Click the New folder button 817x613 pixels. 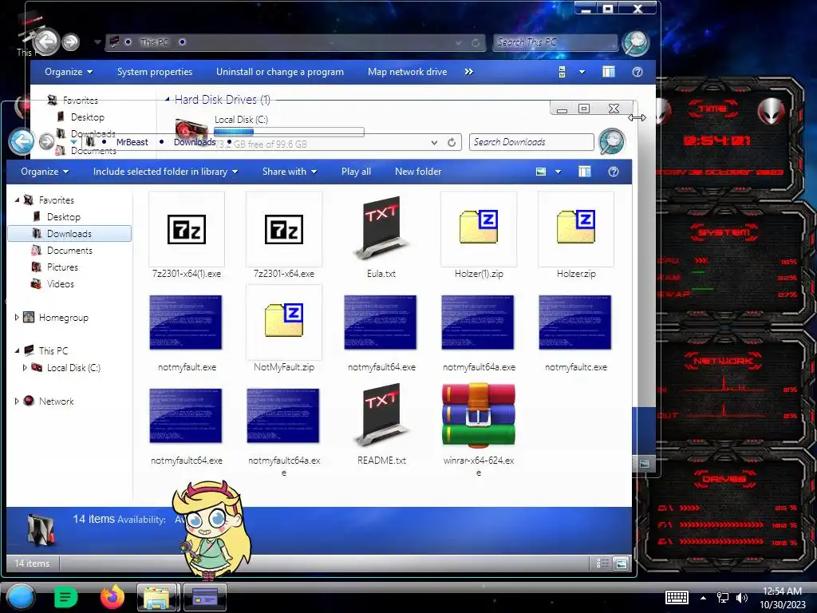[x=418, y=172]
